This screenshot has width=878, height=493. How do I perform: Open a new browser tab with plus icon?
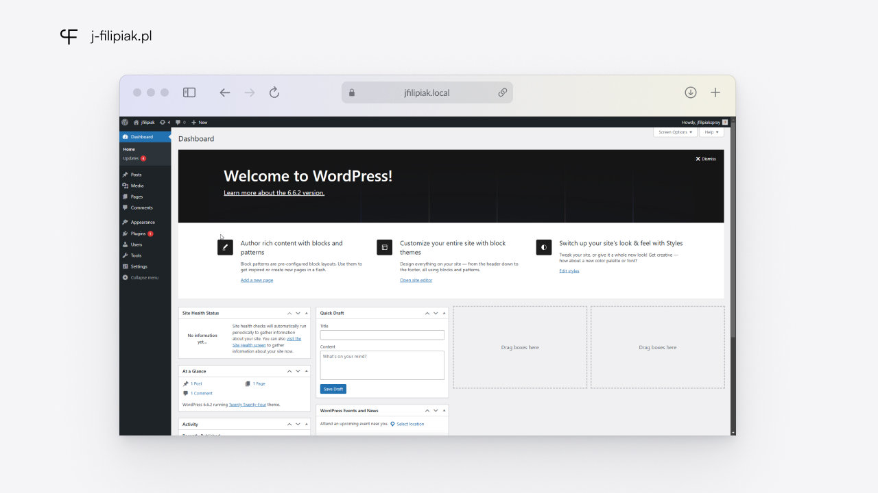coord(715,92)
